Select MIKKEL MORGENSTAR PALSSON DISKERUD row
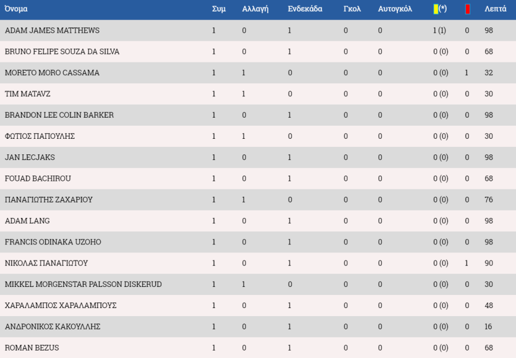 click(x=258, y=284)
